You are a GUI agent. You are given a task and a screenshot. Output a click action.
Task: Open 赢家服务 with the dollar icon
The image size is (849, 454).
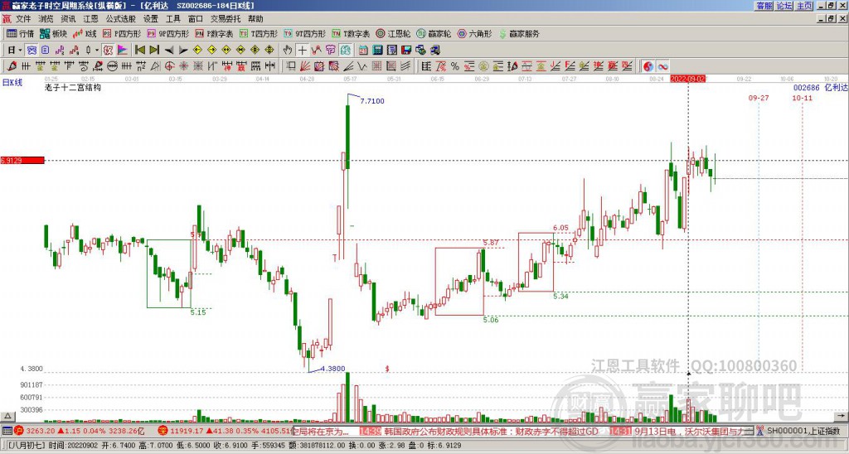[519, 33]
